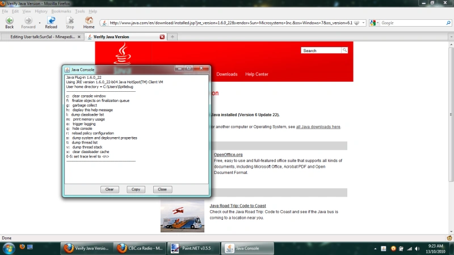The width and height of the screenshot is (454, 255).
Task: Close the Verify Java Version tab
Action: [162, 37]
